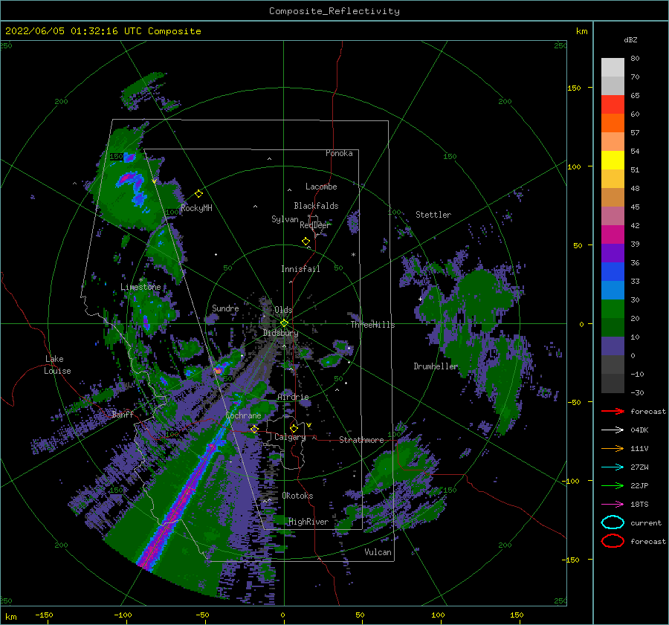The image size is (669, 625).
Task: Click the Sylvan label
Action: tap(285, 219)
